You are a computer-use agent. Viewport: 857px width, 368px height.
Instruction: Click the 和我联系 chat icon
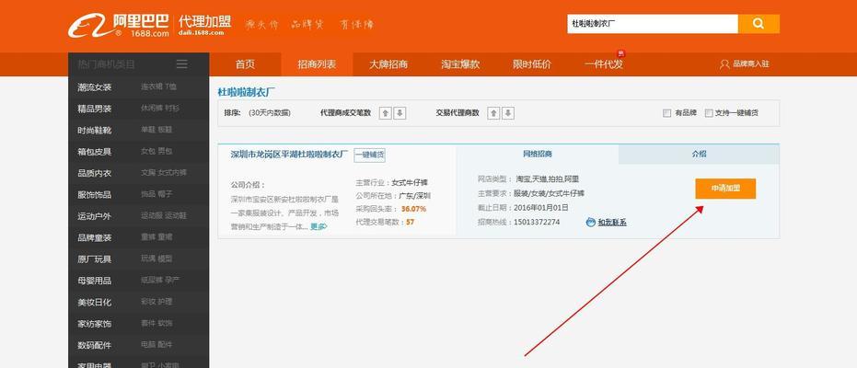coord(590,223)
